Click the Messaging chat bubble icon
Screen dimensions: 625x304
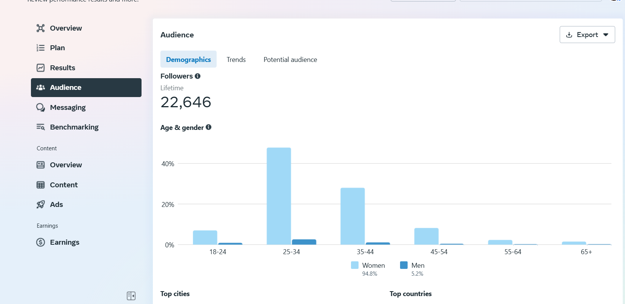40,108
